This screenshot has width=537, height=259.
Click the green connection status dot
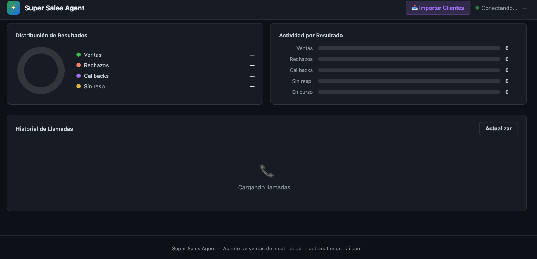click(477, 8)
